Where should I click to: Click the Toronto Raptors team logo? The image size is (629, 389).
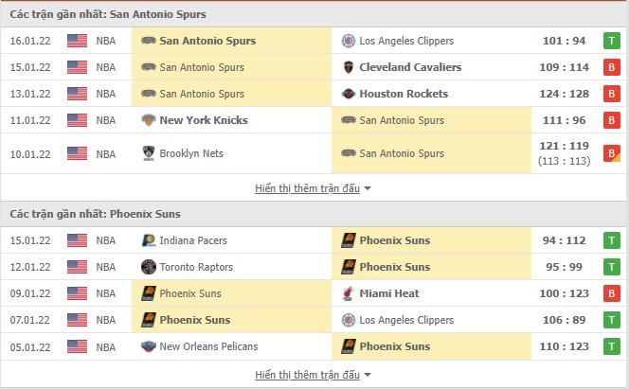(x=149, y=267)
